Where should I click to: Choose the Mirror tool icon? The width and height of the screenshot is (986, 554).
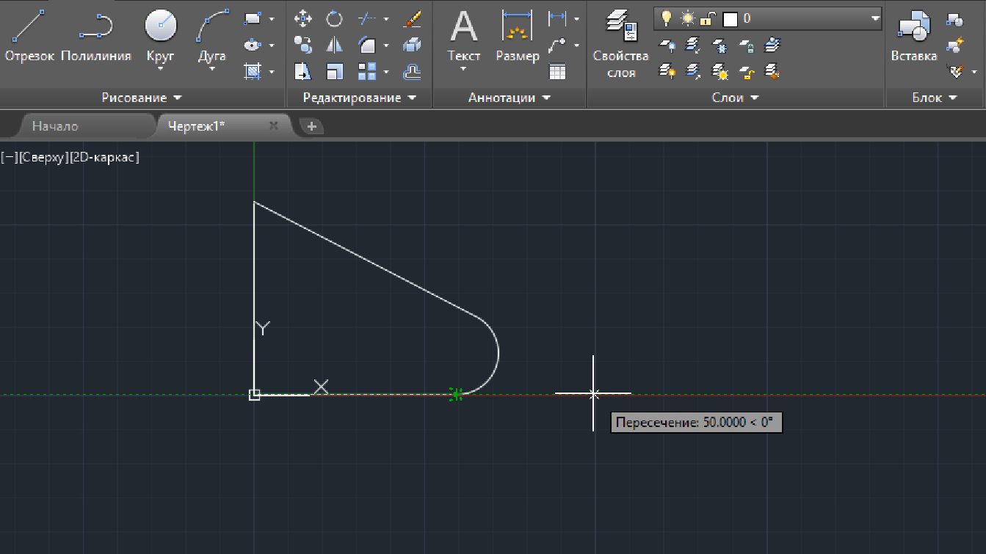pyautogui.click(x=334, y=45)
